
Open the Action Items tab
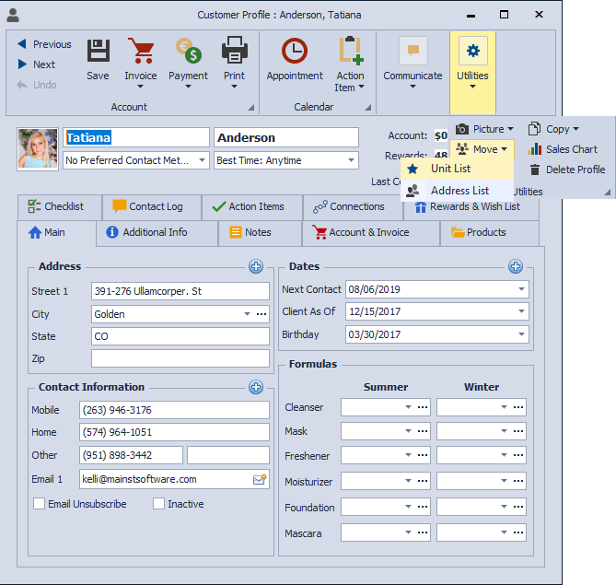point(252,206)
